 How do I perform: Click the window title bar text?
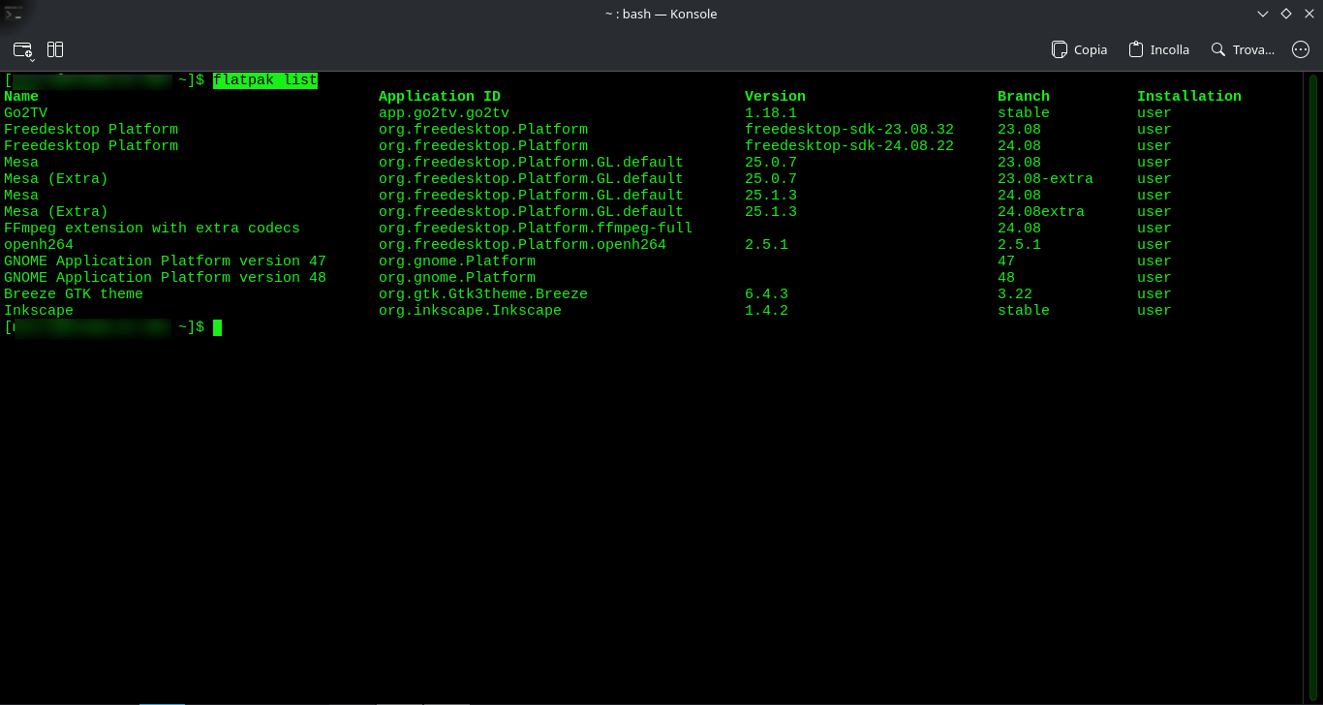(661, 14)
